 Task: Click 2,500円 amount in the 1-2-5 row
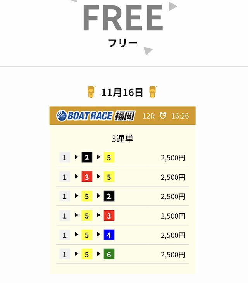tap(173, 158)
